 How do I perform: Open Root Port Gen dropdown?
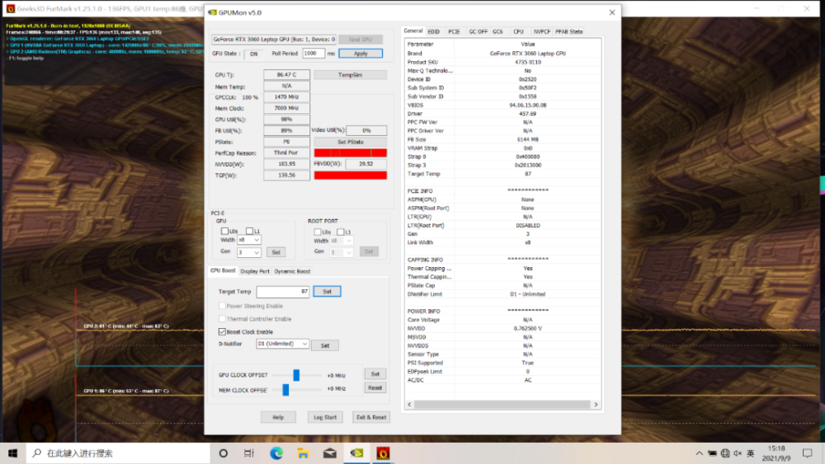point(342,252)
